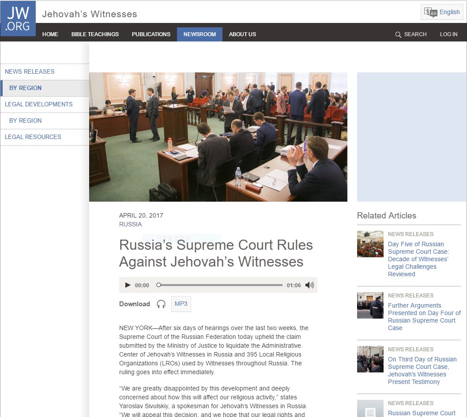Screen dimensions: 467x417
Task: Open Further Arguments Presented on Day Four article
Action: 424,317
